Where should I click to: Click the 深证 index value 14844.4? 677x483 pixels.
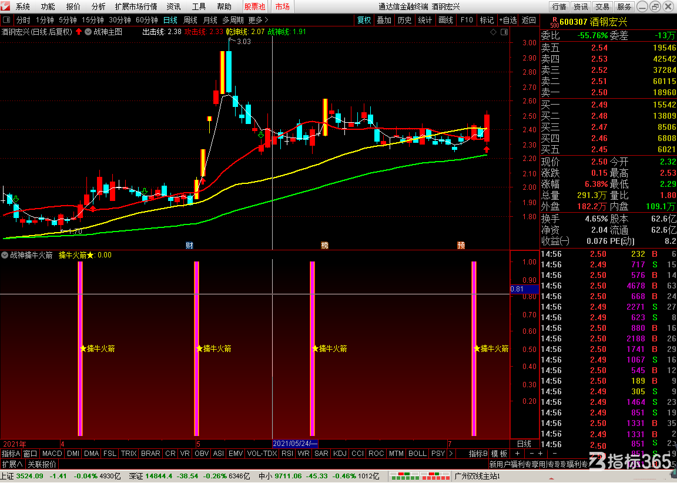tap(159, 476)
